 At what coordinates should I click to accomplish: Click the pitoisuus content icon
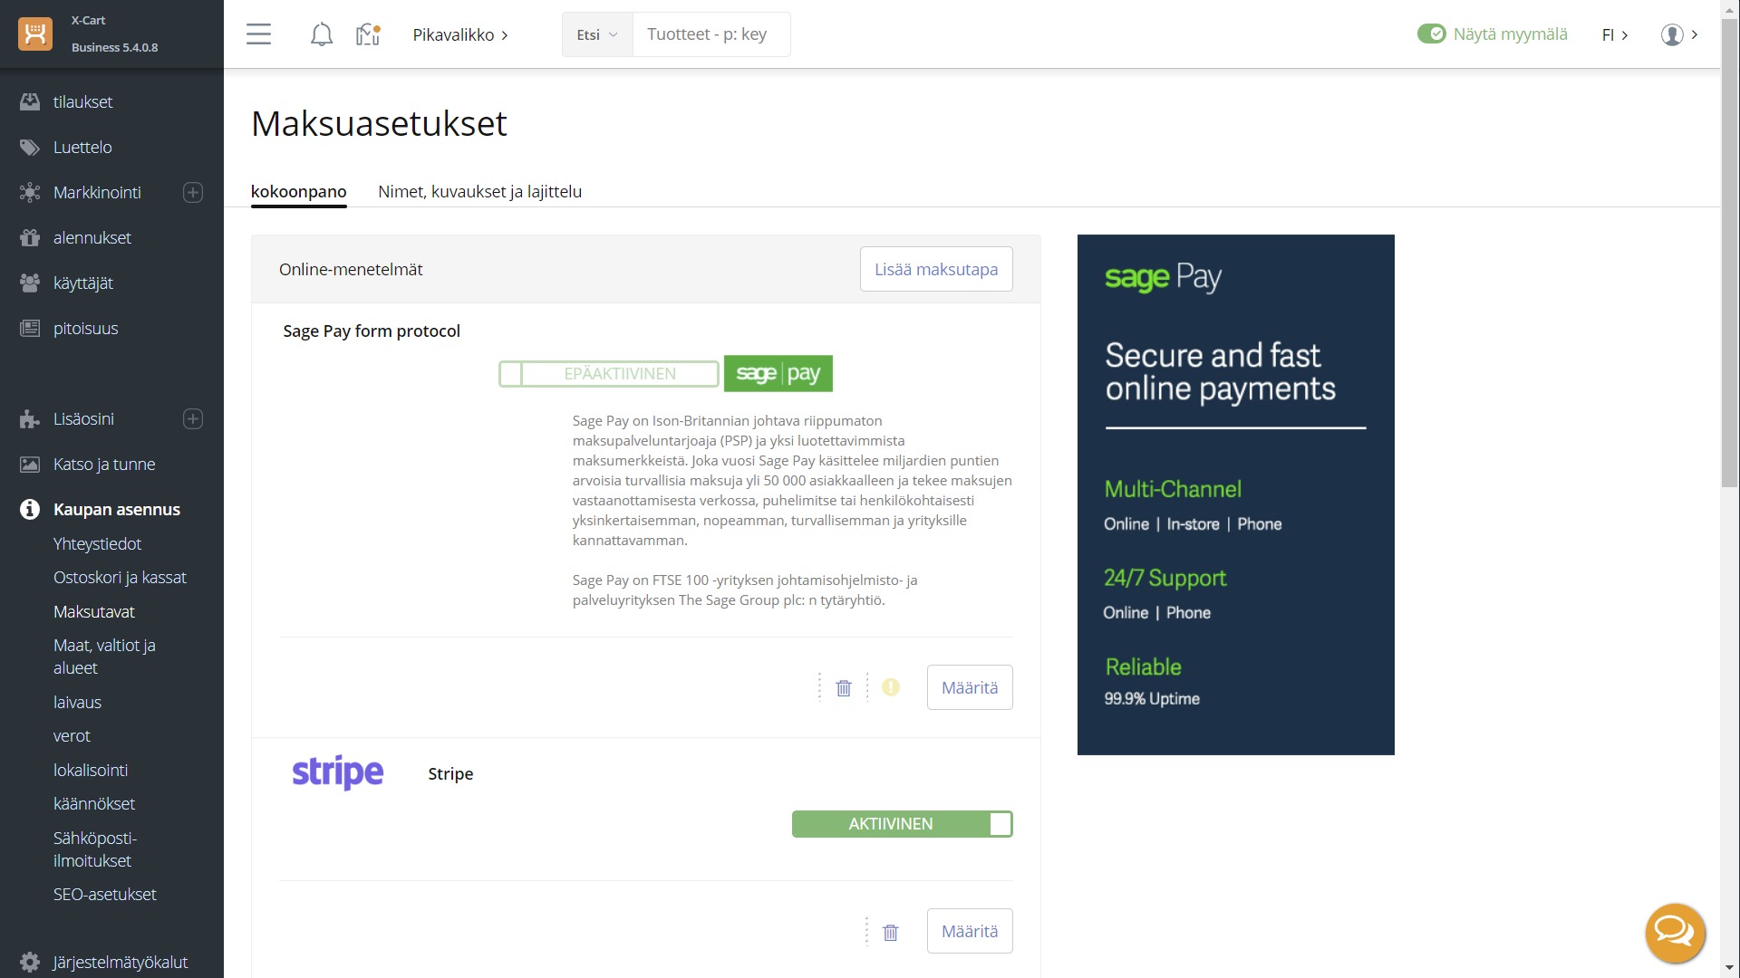point(30,328)
